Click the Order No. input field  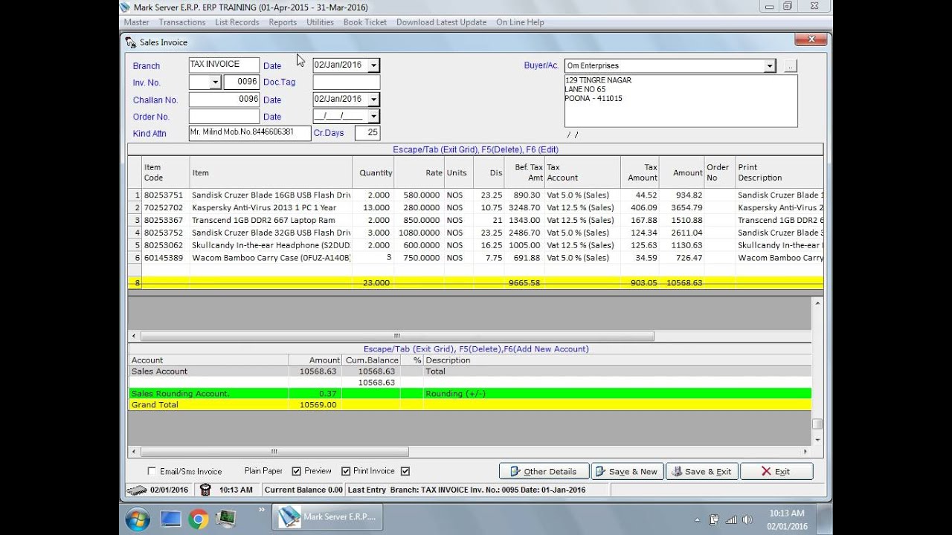[224, 117]
